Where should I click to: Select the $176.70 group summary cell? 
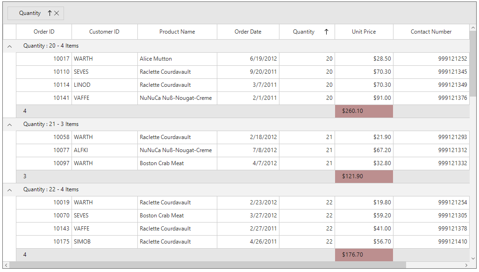(x=364, y=254)
